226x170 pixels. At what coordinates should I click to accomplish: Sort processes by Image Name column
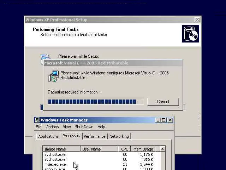[x=61, y=149]
